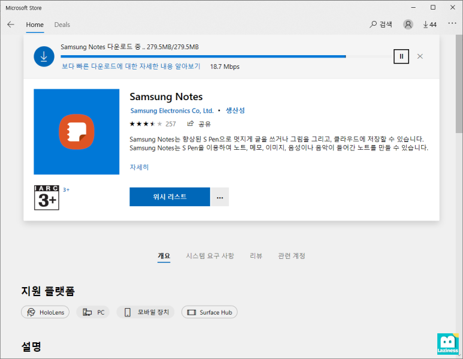The image size is (463, 359).
Task: Click the Surface Hub platform chip
Action: pyautogui.click(x=210, y=312)
